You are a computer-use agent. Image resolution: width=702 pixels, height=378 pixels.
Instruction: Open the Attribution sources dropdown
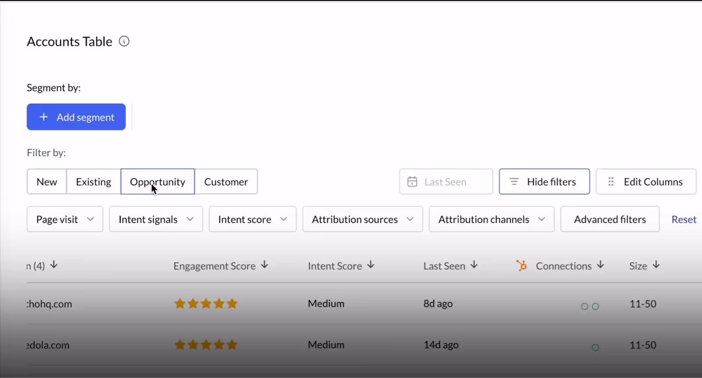pos(363,219)
